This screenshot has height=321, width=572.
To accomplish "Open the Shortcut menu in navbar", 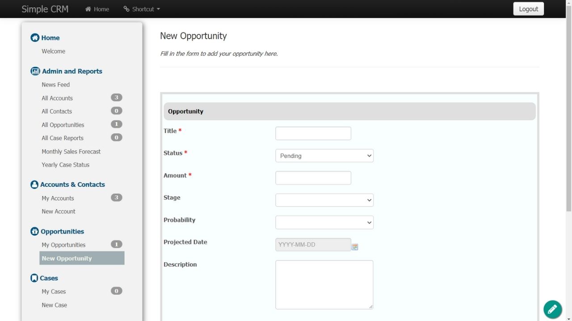I will (x=142, y=9).
